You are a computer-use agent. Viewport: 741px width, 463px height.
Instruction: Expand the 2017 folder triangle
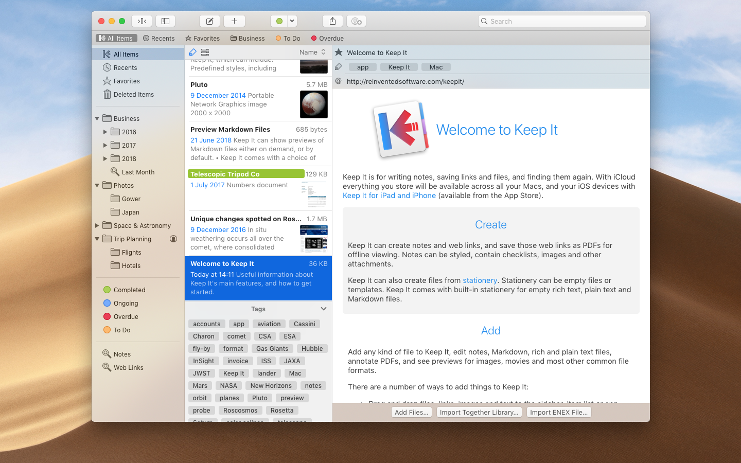(105, 145)
